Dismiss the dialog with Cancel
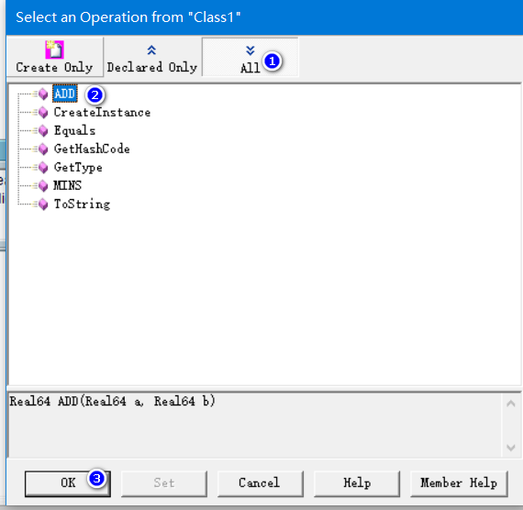The height and width of the screenshot is (510, 523). tap(261, 483)
